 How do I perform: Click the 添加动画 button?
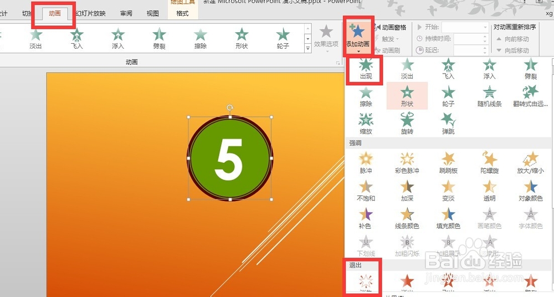(x=358, y=38)
